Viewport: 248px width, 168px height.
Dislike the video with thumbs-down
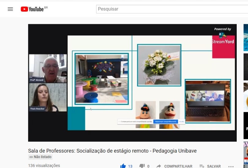[x=142, y=166]
